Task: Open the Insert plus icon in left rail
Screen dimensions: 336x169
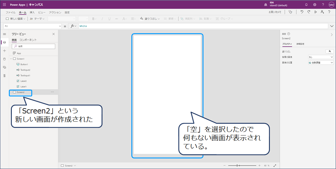Action: 4,51
